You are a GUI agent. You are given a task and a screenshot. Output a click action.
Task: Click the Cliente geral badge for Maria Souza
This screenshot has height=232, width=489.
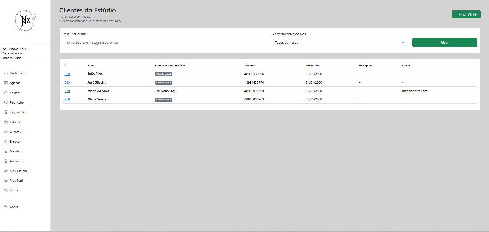(x=163, y=100)
